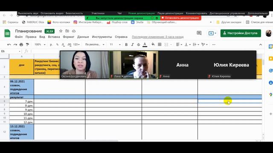Click the move-to-folder icon beside title

pyautogui.click(x=67, y=31)
